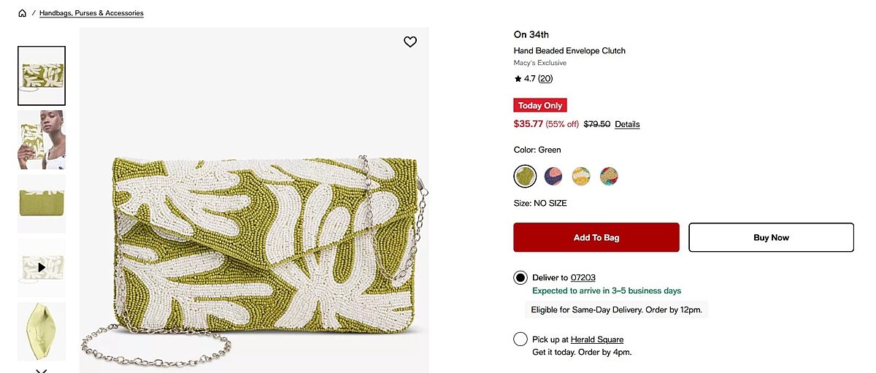Viewport: 876px width, 373px height.
Task: Add clutch to favorites with heart icon
Action: pos(410,42)
